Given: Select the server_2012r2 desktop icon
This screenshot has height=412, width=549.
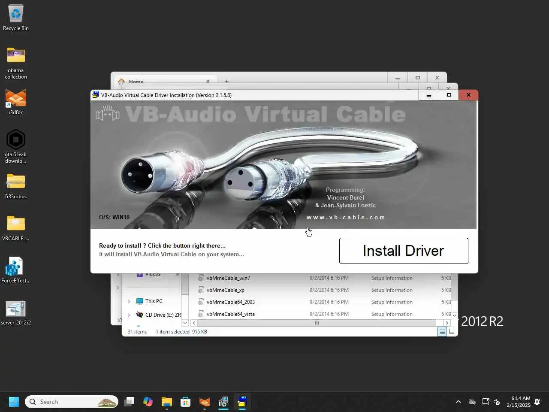Looking at the screenshot, I should point(16,312).
